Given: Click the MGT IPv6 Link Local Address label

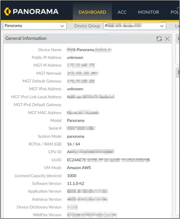Looking at the screenshot, I should [36, 97].
